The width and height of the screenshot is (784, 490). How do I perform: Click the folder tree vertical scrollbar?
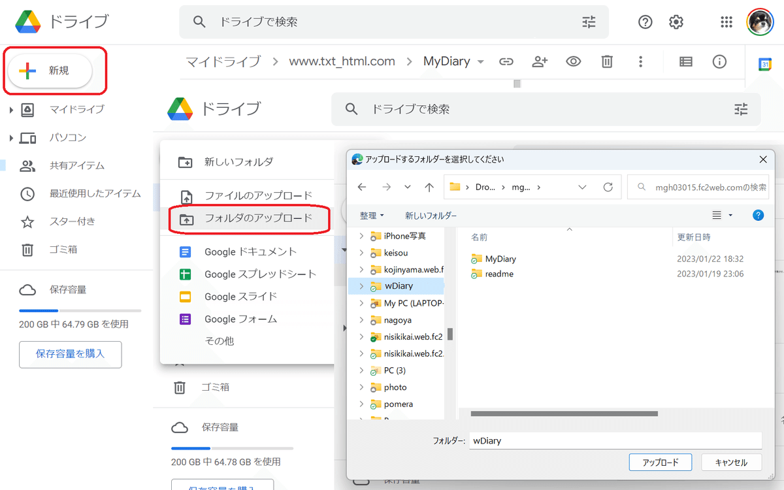(450, 334)
